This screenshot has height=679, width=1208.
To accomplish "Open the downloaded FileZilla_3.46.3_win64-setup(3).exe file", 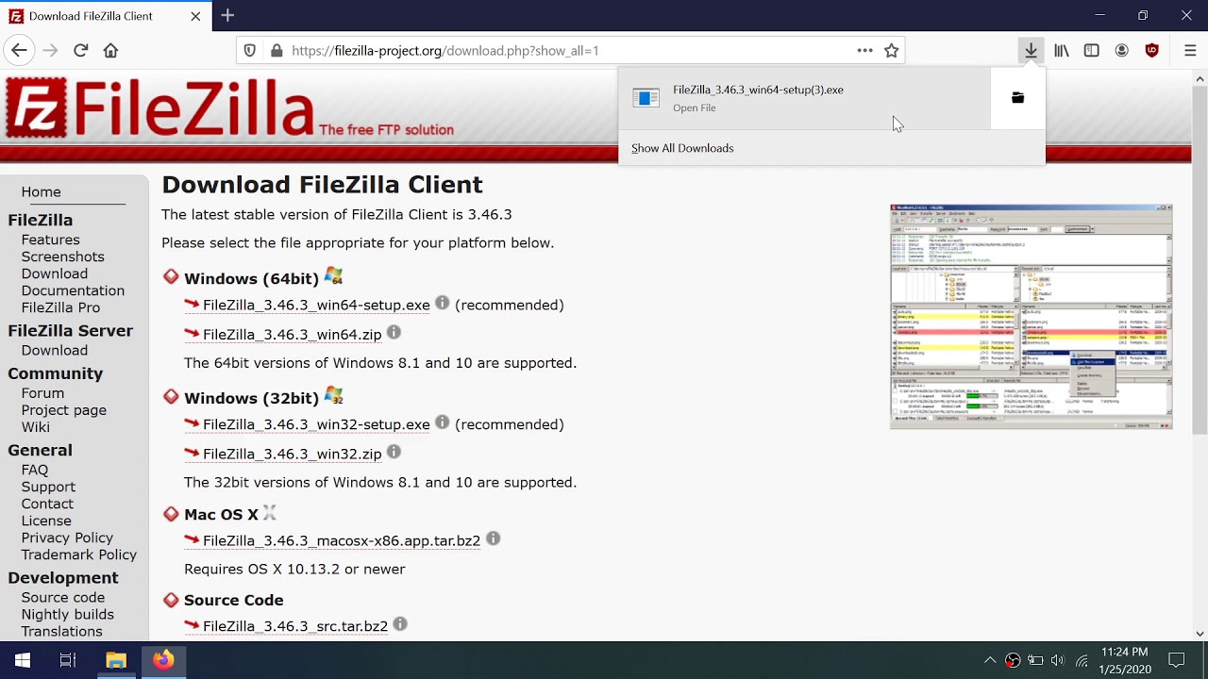I will tap(804, 98).
